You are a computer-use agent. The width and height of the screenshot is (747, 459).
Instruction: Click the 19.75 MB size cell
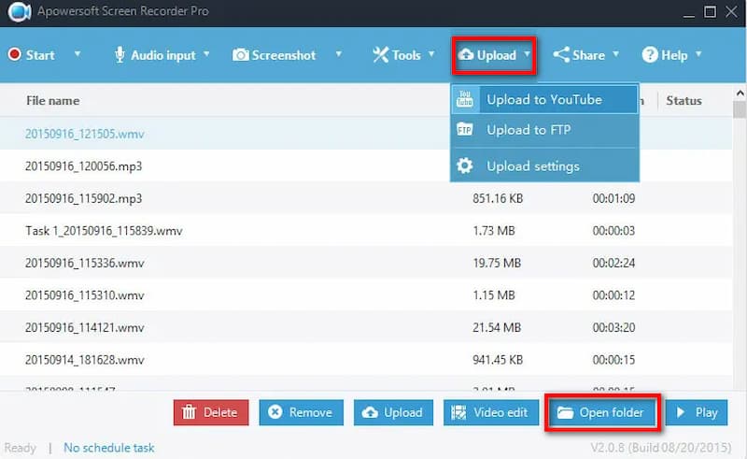[x=497, y=263]
